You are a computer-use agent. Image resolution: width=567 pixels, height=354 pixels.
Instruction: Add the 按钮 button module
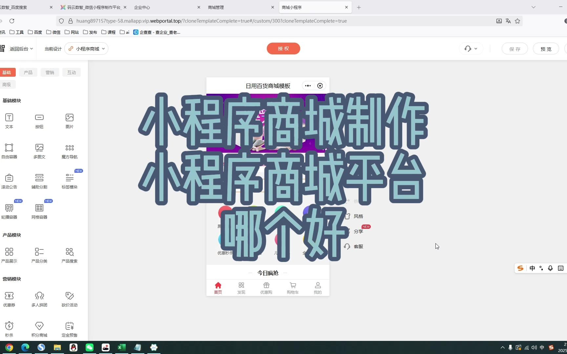point(39,121)
